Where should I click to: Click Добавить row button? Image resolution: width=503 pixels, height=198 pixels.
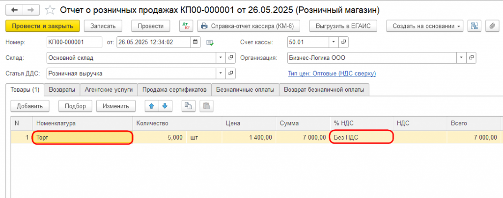point(30,106)
